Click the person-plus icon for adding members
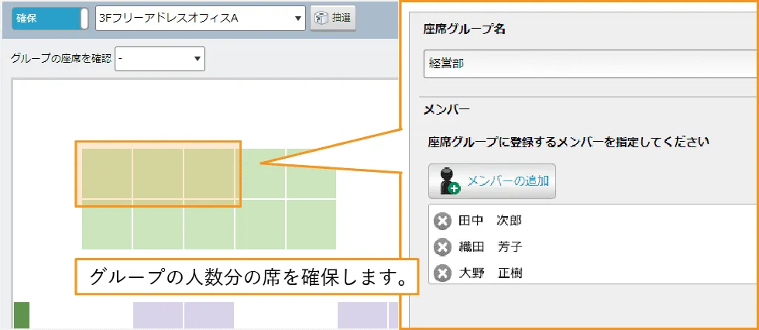The height and width of the screenshot is (330, 759). click(449, 181)
